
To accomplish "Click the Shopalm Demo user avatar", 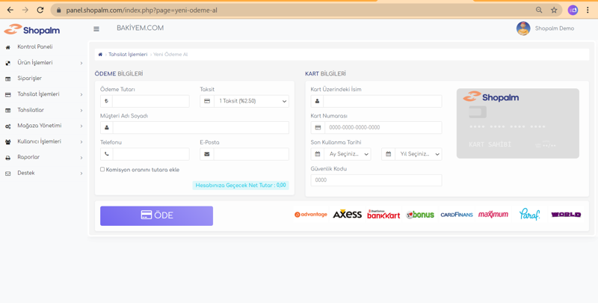I will (523, 28).
